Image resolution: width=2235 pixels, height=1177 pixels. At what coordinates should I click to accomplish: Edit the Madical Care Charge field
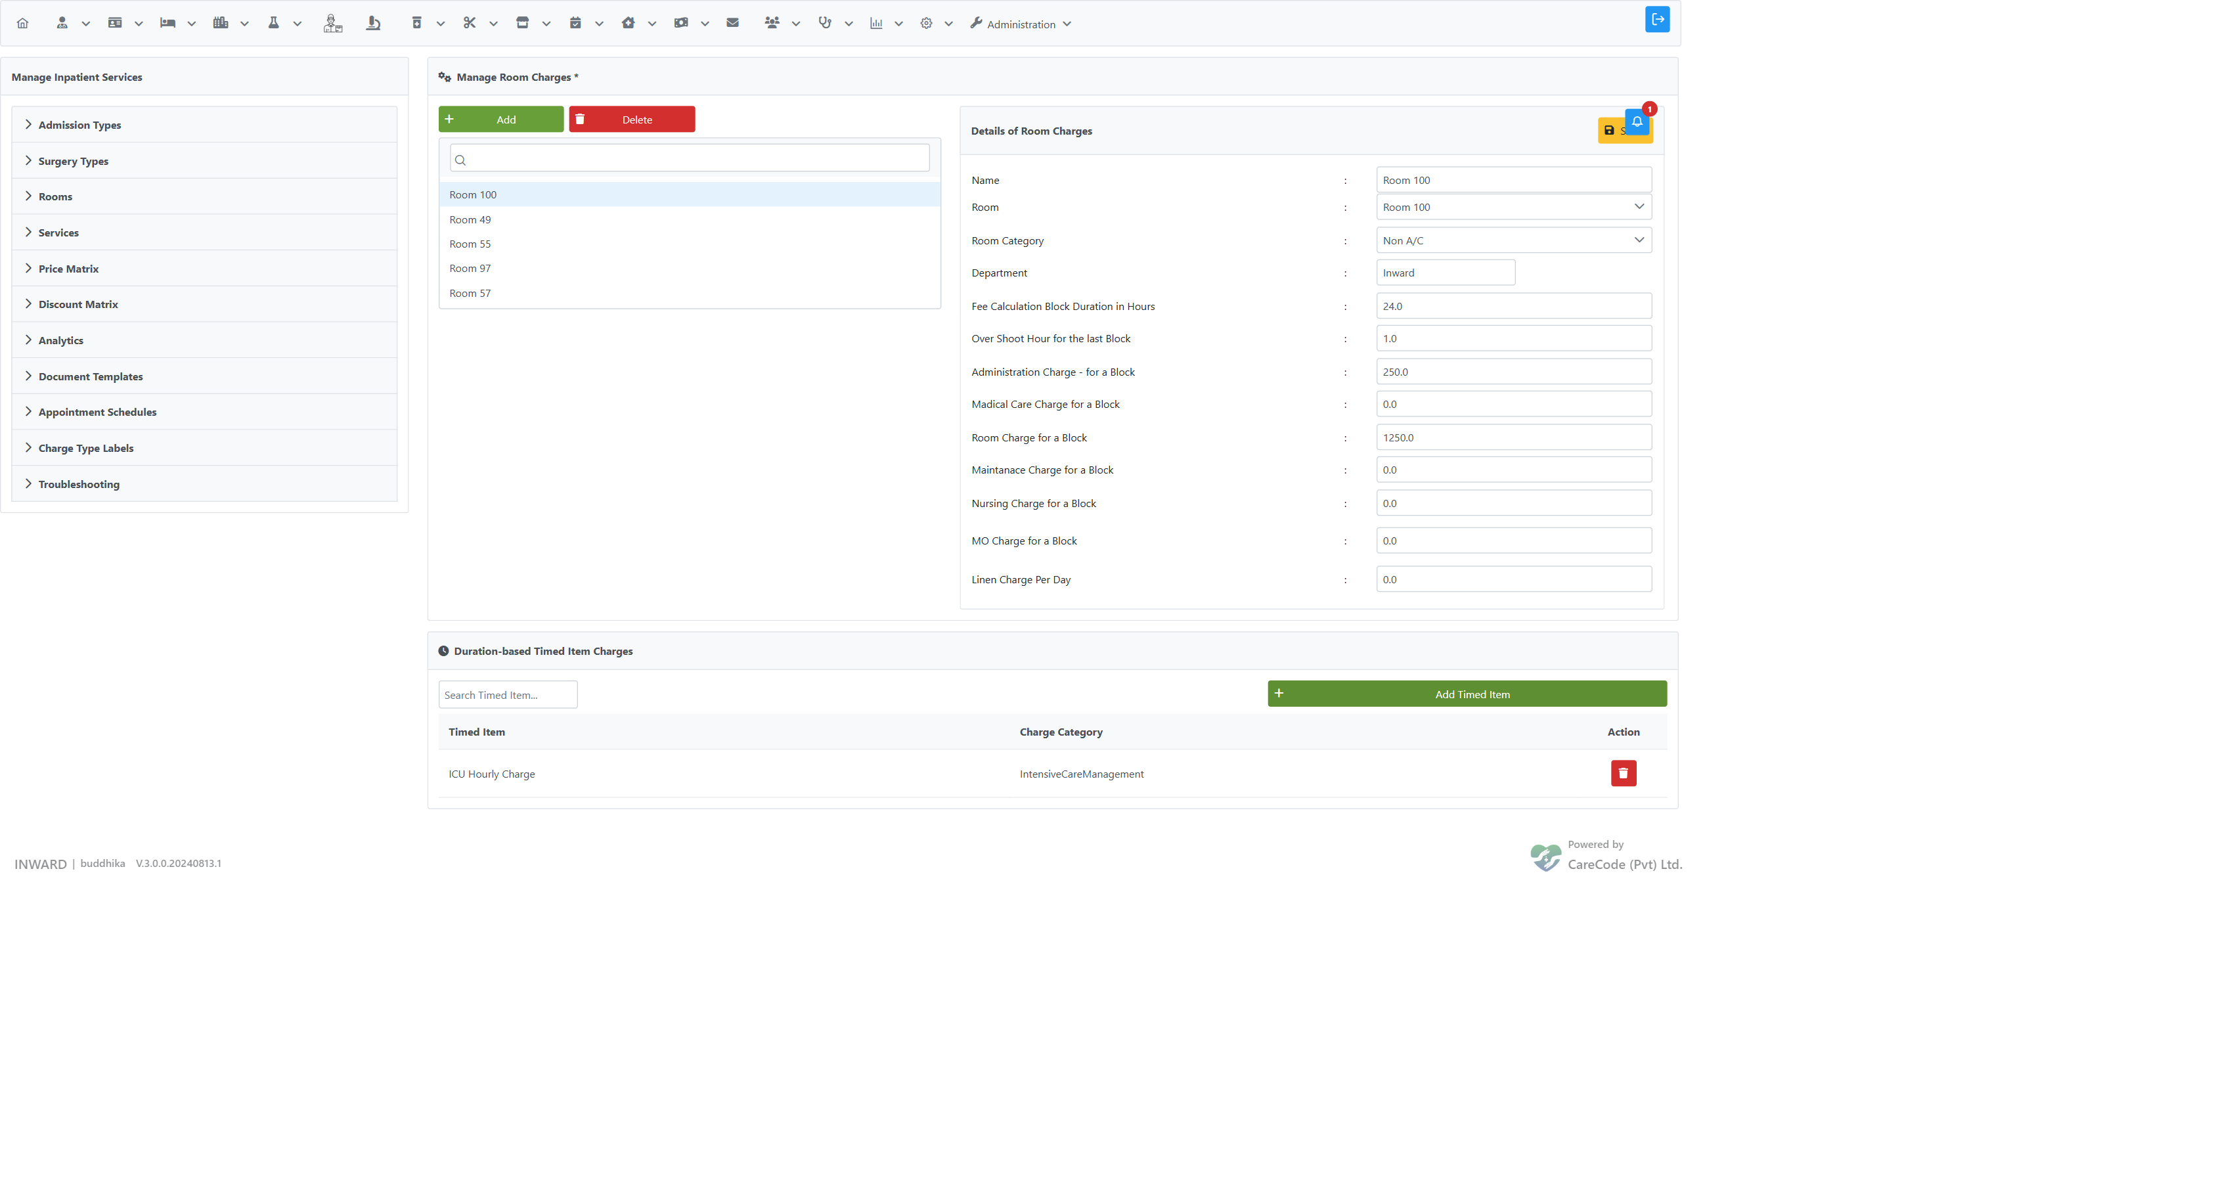click(x=1513, y=404)
